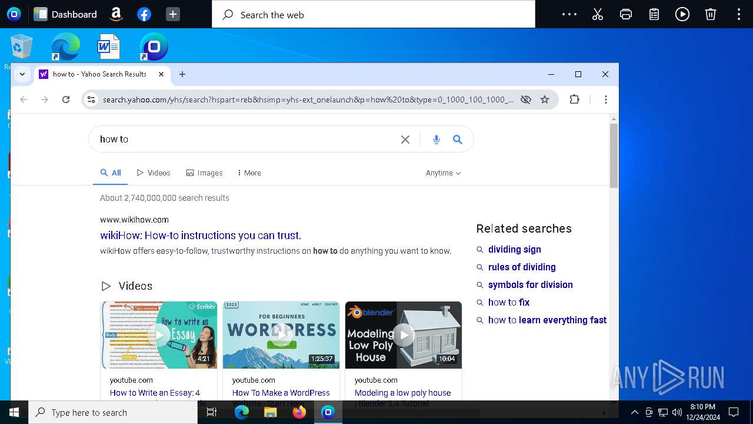The width and height of the screenshot is (753, 424).
Task: Open the Microsoft Edge desktop shortcut
Action: 65,47
